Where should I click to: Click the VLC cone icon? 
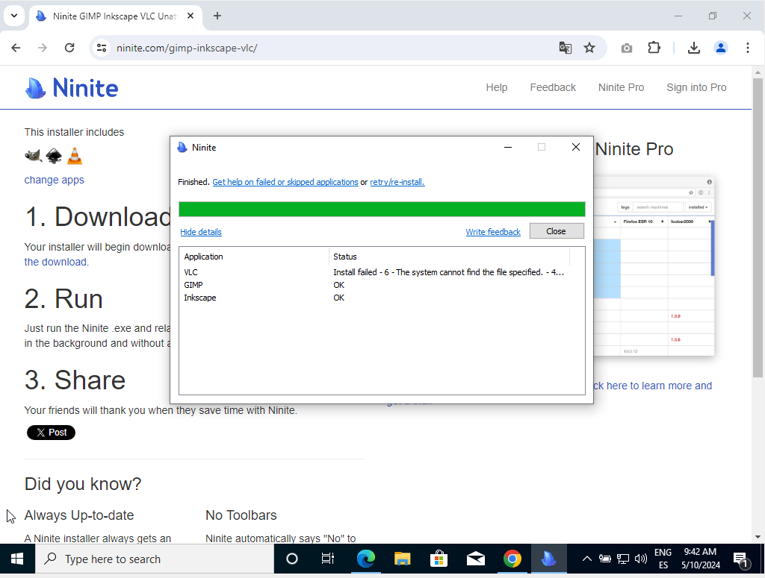(75, 156)
